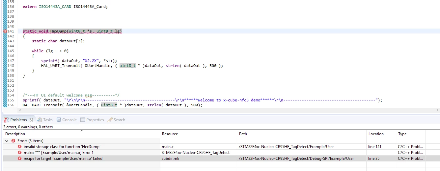Click the 'extern ISO14443A_CARD' declaration line
Image resolution: width=440 pixels, height=171 pixels.
65,7
